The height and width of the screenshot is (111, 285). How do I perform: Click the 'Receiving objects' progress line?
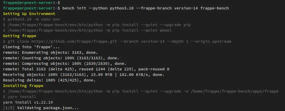(x=84, y=75)
